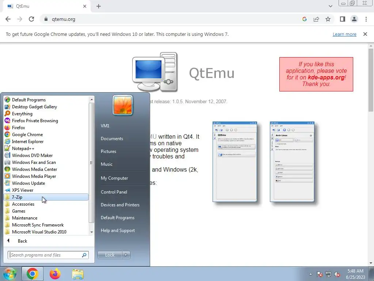
Task: Open Default Programs in the right pane
Action: [117, 218]
